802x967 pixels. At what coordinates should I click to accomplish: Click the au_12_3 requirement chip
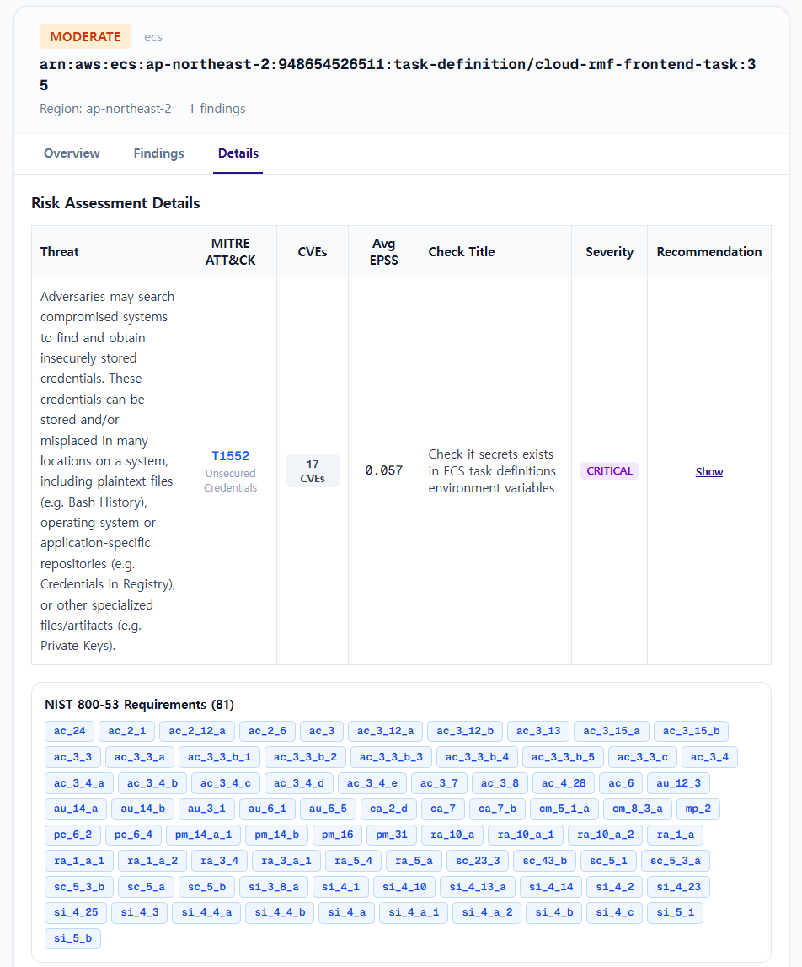[679, 782]
